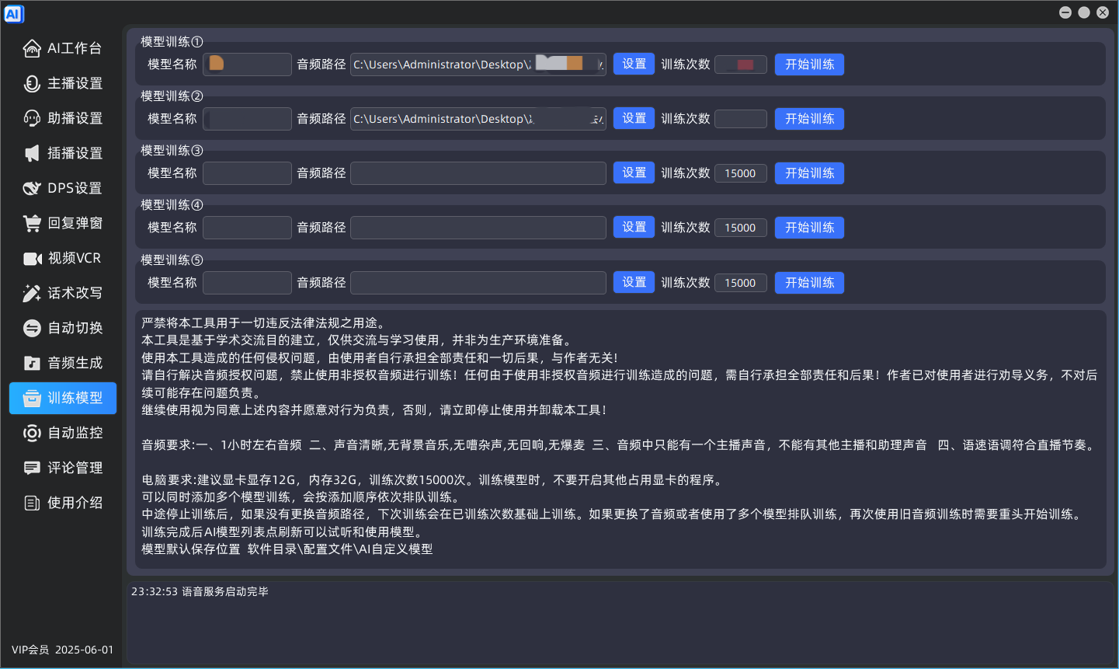Maximize the application window
Image resolution: width=1119 pixels, height=669 pixels.
1084,12
